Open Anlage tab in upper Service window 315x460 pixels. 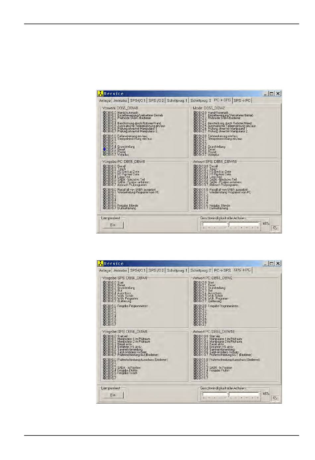coord(105,100)
